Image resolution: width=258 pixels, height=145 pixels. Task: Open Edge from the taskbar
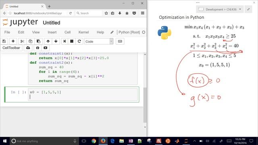pyautogui.click(x=112, y=141)
